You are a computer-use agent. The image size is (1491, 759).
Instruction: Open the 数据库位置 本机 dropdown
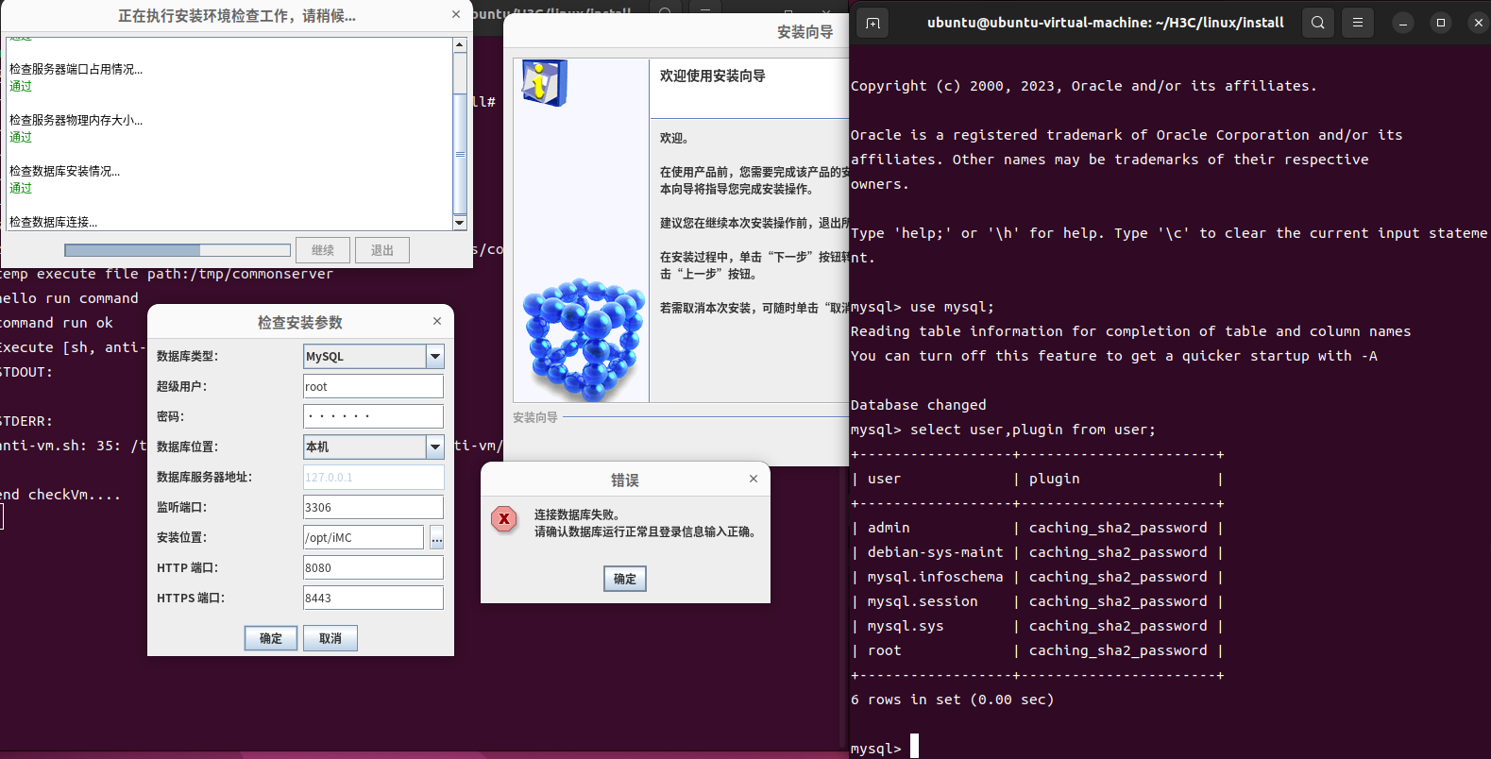[x=435, y=447]
